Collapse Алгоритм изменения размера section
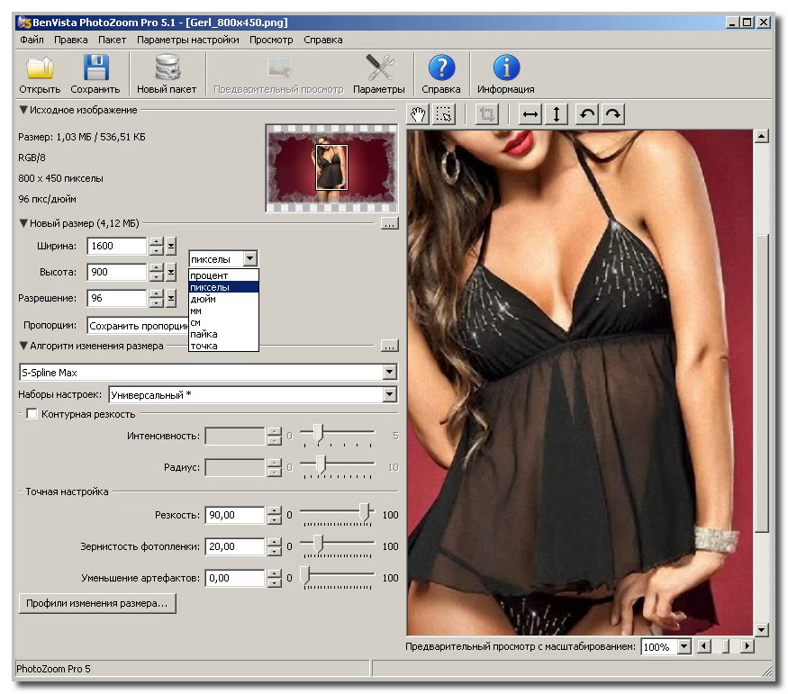Image resolution: width=788 pixels, height=694 pixels. click(23, 346)
